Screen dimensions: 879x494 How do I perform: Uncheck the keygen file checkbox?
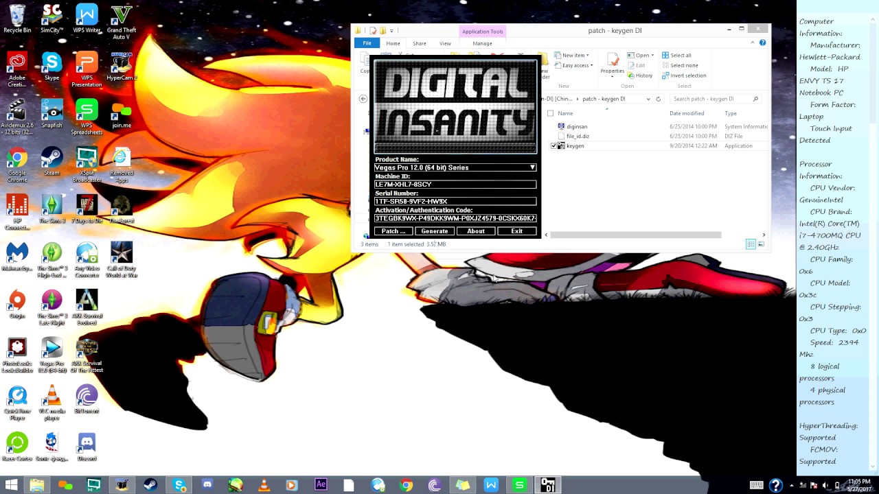553,146
